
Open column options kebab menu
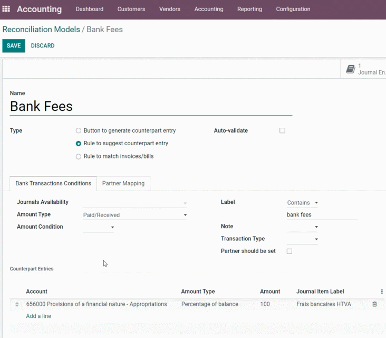click(x=382, y=292)
